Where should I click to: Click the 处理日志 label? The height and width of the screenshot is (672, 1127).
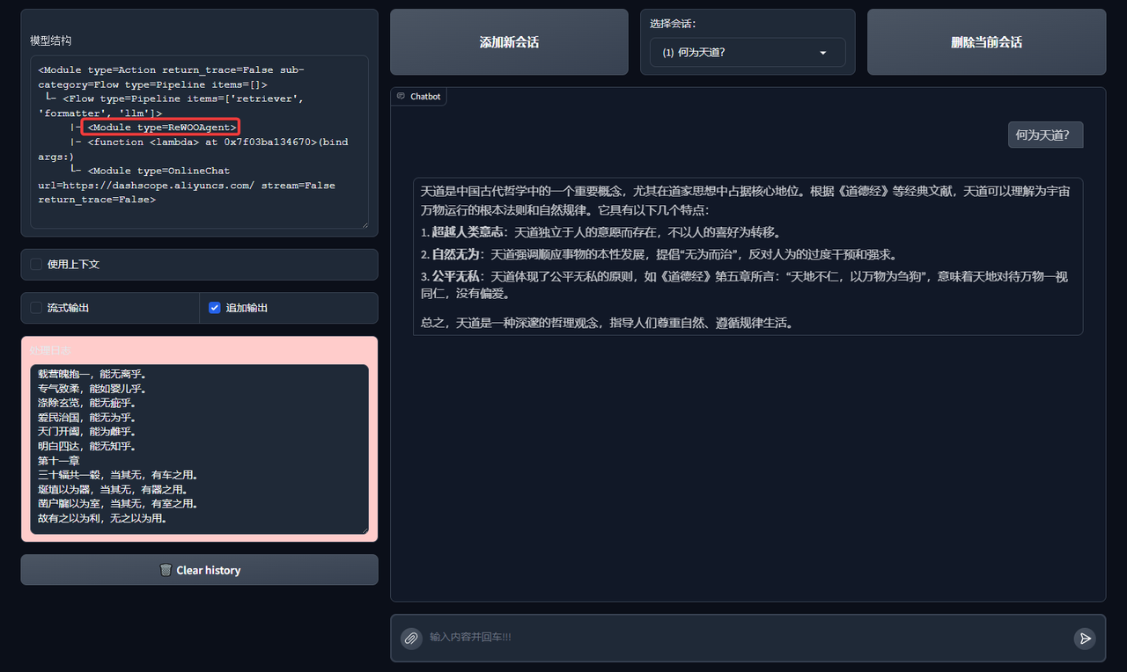(x=51, y=350)
